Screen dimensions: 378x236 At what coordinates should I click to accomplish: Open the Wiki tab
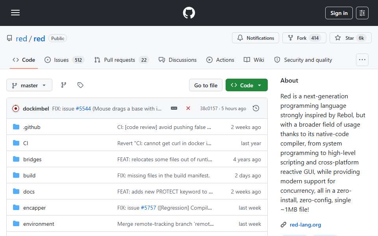coord(254,60)
